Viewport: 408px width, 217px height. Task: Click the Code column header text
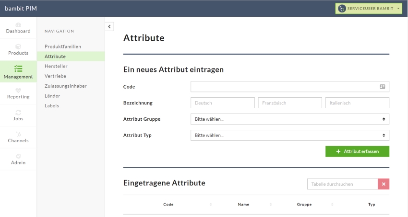click(x=168, y=205)
